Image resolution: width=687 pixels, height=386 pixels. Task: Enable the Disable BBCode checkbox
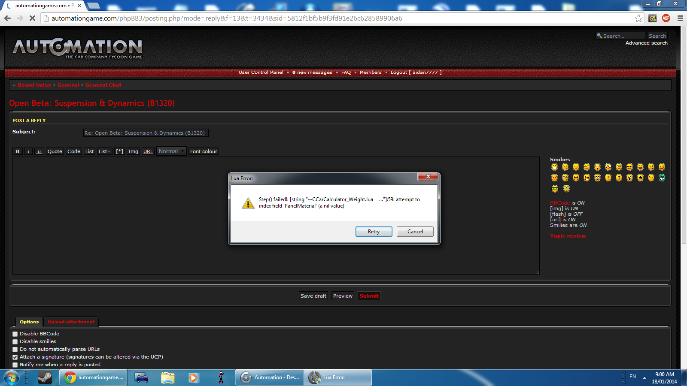tap(15, 334)
